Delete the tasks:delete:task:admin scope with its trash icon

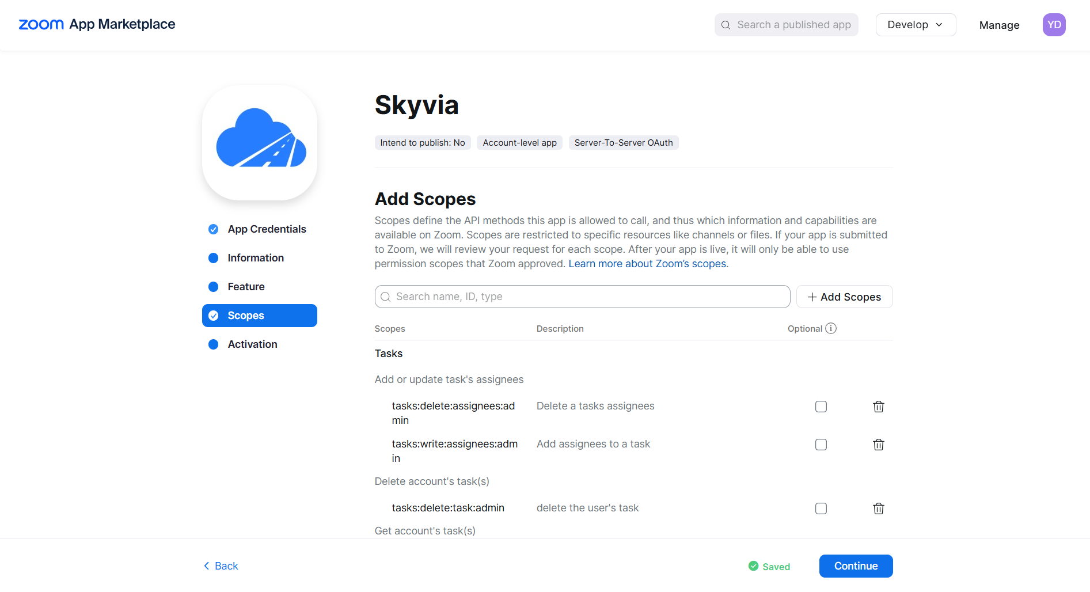878,508
